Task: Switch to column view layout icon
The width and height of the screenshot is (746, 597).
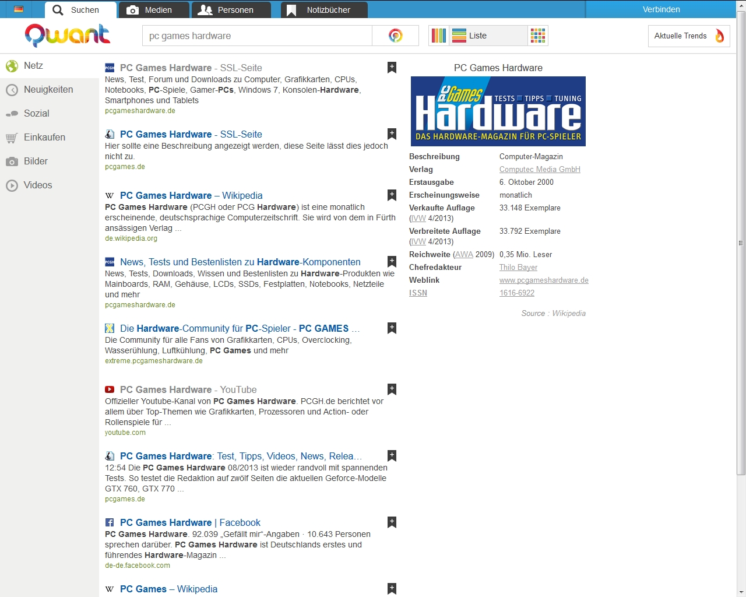Action: 439,36
